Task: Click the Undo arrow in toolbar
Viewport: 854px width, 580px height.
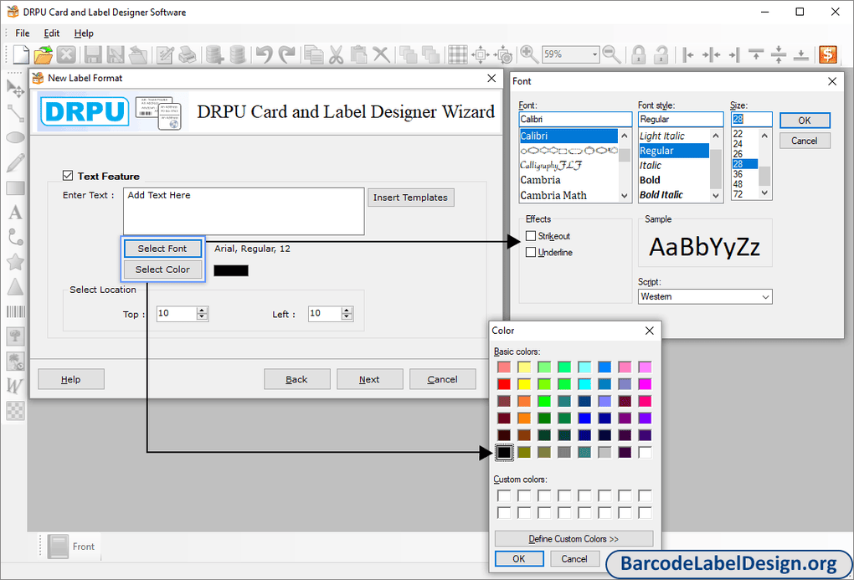Action: point(264,54)
